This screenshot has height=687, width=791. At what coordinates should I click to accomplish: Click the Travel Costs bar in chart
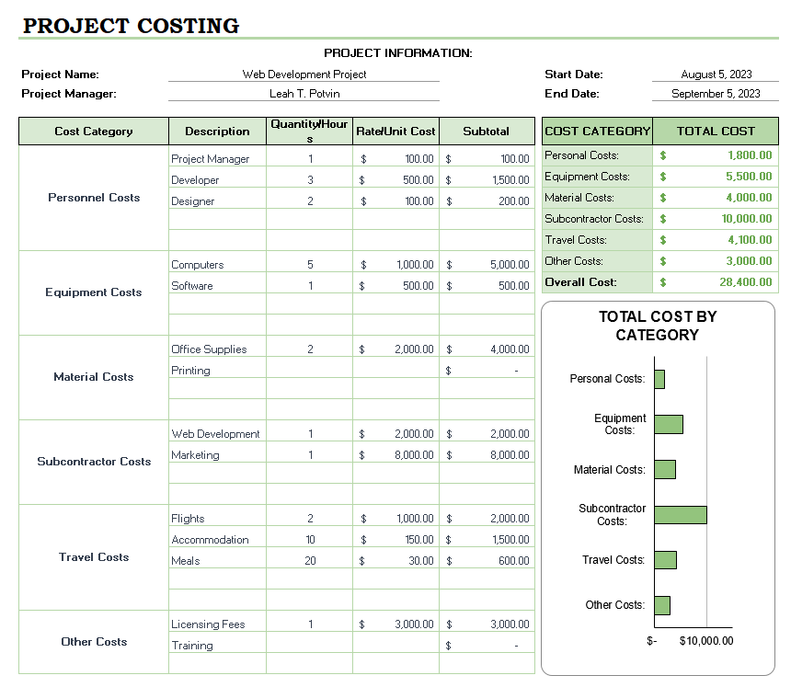(x=665, y=560)
